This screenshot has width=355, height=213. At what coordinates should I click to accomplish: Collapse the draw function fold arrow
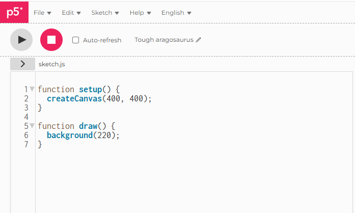pos(32,125)
